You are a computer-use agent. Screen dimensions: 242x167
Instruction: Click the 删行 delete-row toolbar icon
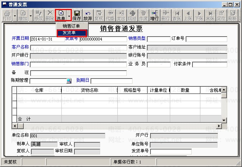[x=166, y=15]
